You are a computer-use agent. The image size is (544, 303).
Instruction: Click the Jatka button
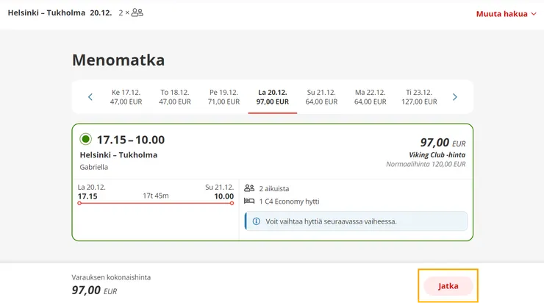(448, 286)
